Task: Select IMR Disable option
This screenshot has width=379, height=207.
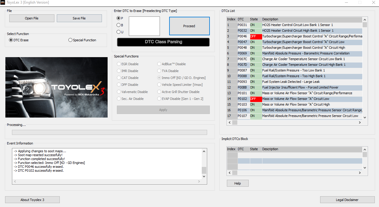Action: (x=128, y=71)
